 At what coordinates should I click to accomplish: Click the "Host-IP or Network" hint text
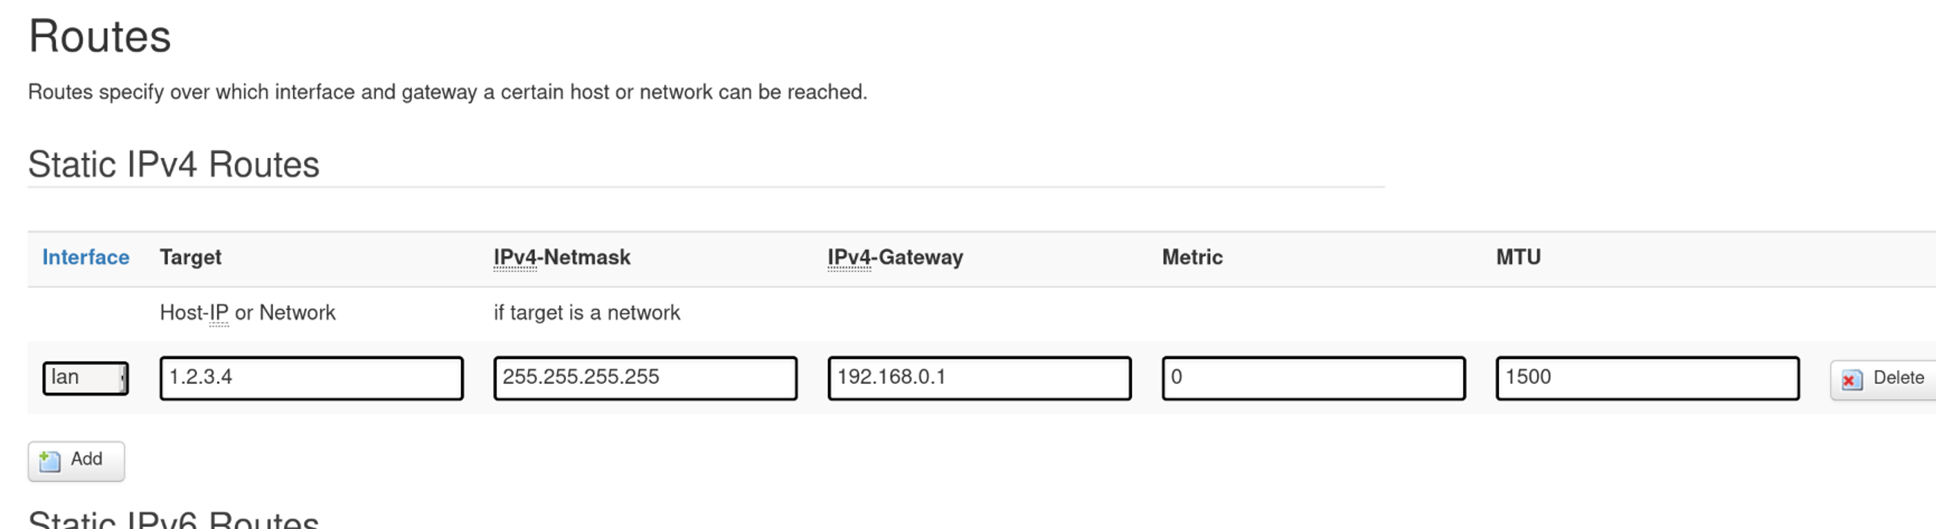point(248,313)
